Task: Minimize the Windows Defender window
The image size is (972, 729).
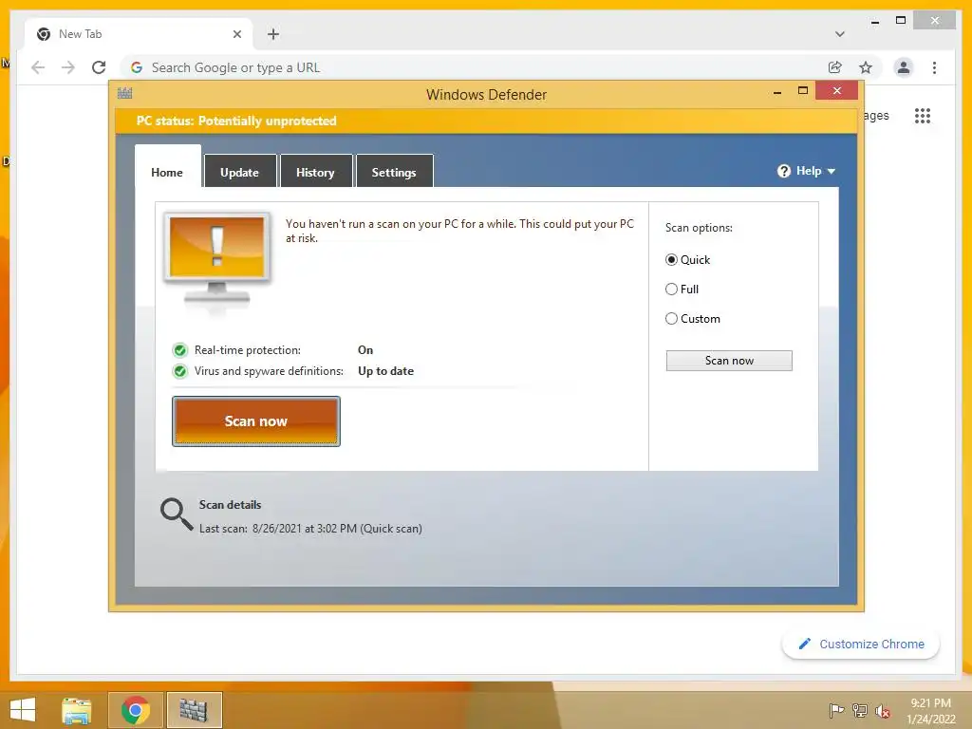Action: pyautogui.click(x=777, y=92)
